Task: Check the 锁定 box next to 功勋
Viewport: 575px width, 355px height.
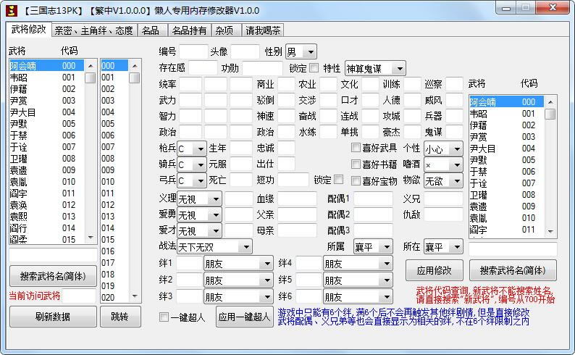Action: coord(314,68)
